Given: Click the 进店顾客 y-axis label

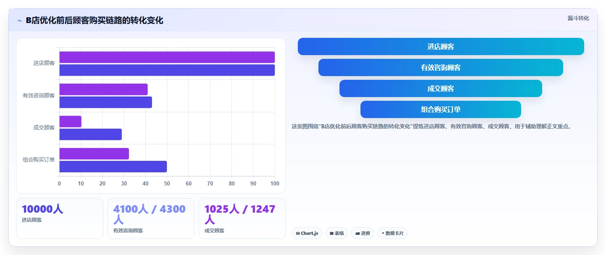Looking at the screenshot, I should (44, 63).
